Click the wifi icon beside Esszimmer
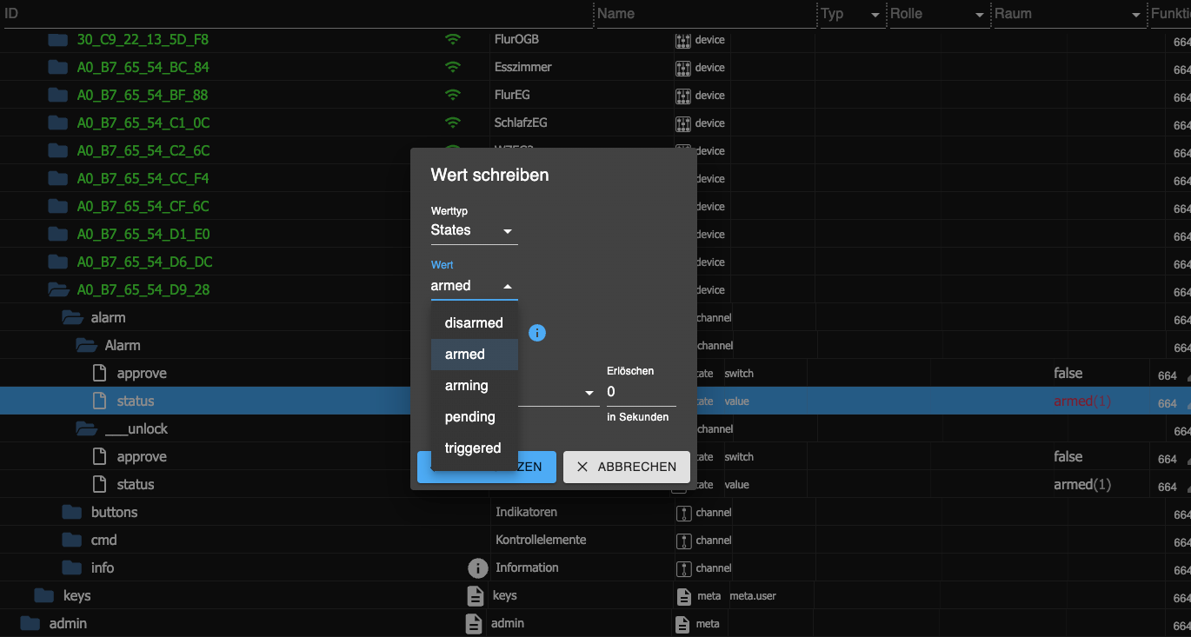1191x637 pixels. point(452,67)
